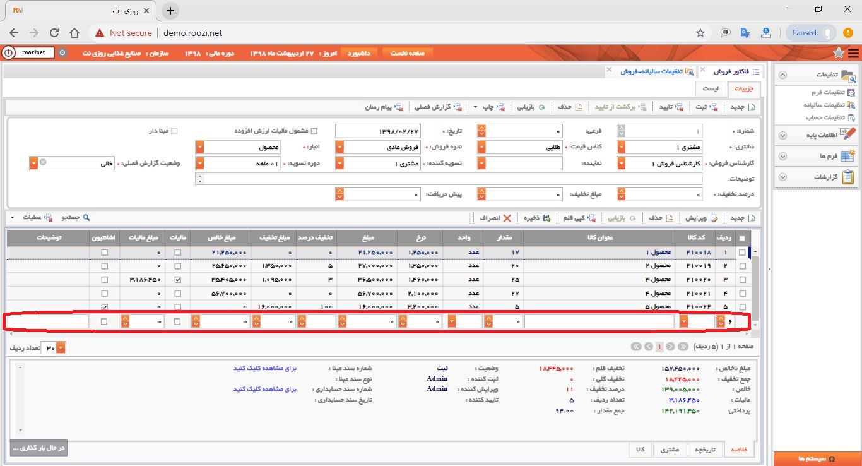Go to the Chrome home page
Viewport: 862px width, 466px height.
(x=74, y=33)
